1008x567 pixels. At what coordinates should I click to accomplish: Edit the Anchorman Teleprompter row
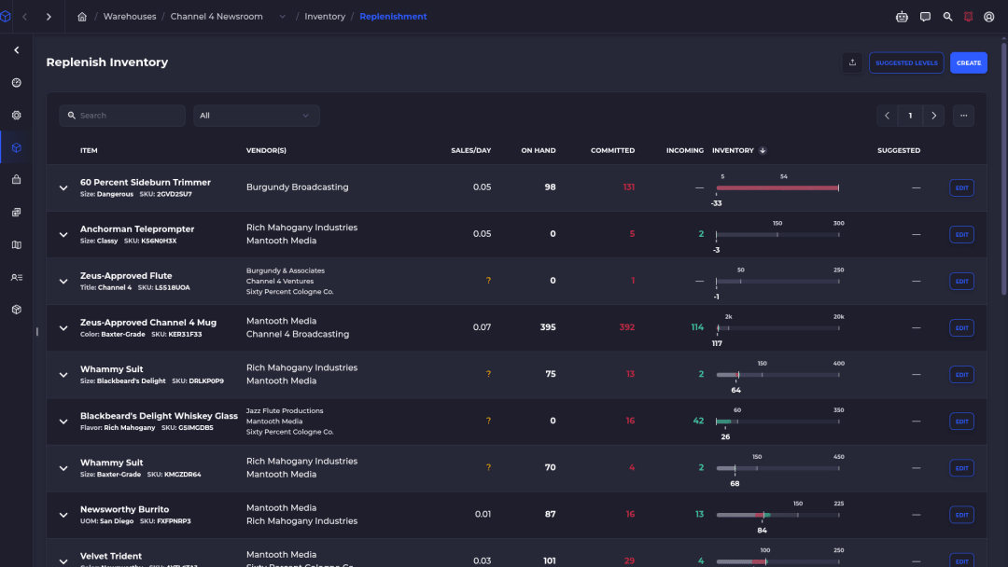[x=961, y=234]
